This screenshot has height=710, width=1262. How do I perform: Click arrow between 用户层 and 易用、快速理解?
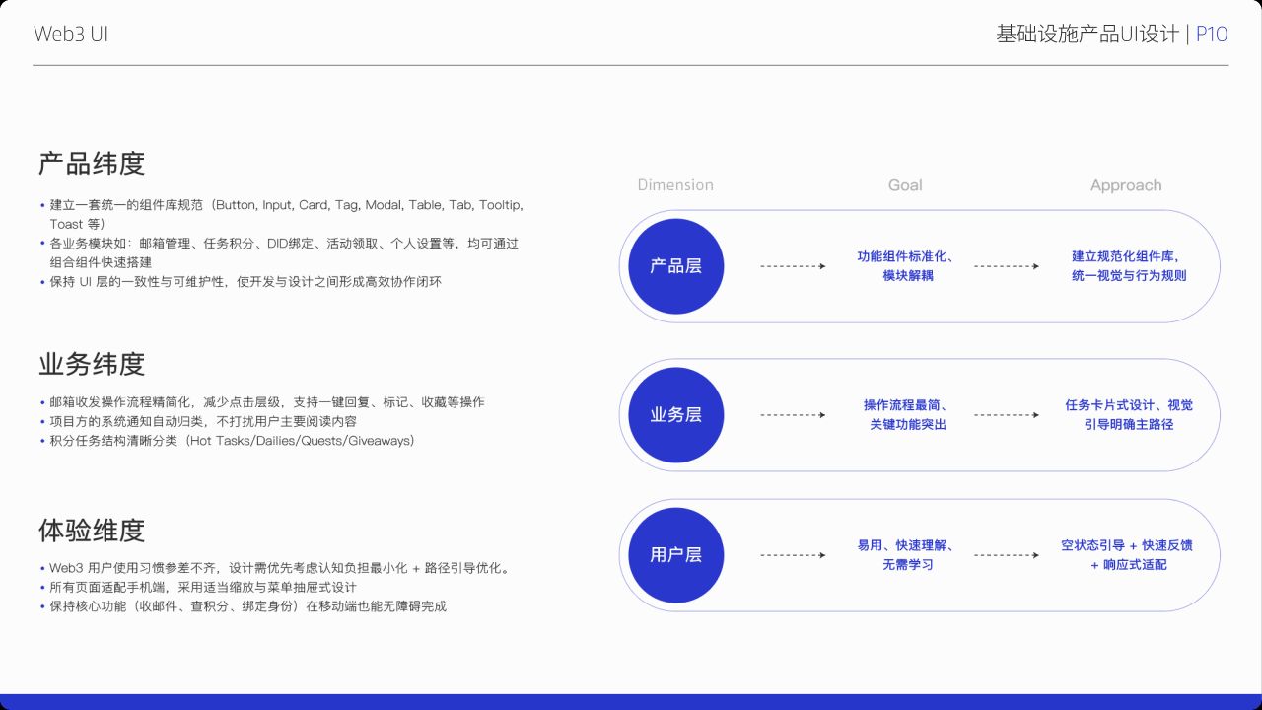pos(794,555)
